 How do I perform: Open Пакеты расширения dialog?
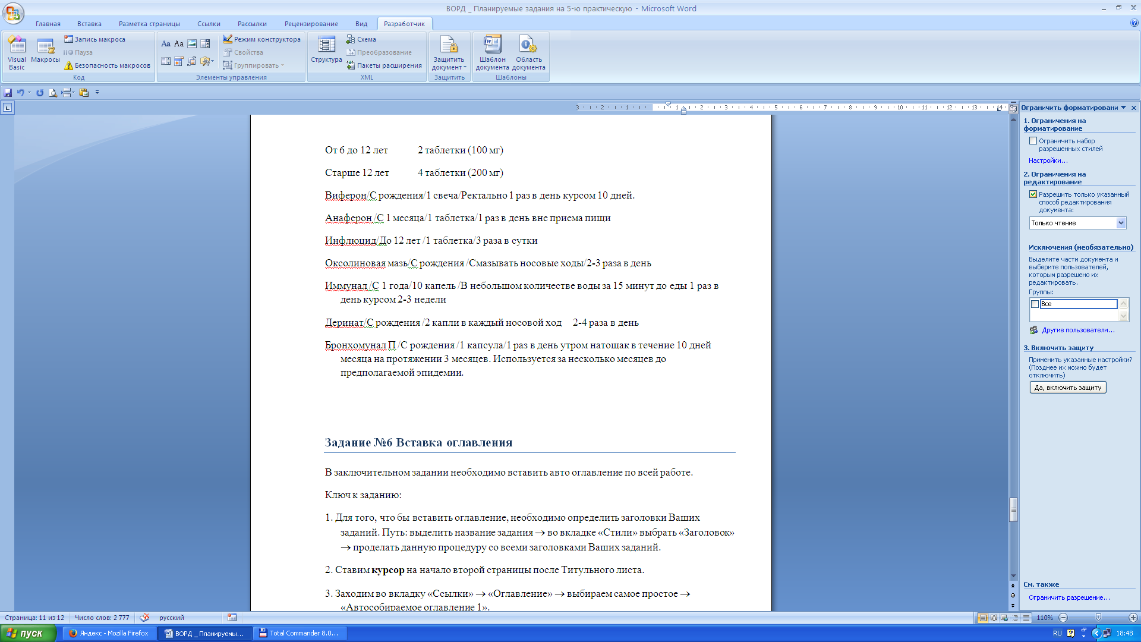(x=384, y=65)
